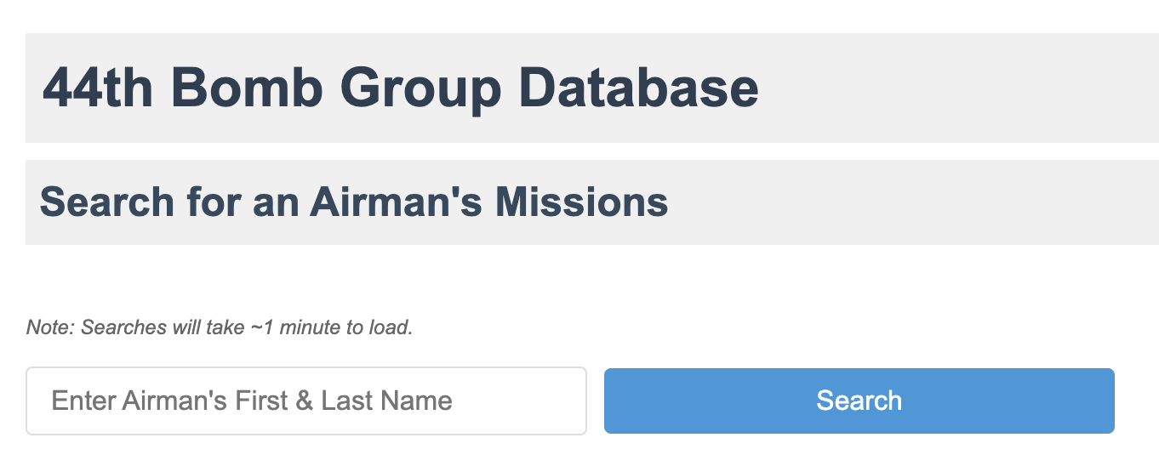The width and height of the screenshot is (1159, 466).
Task: Click the placeholder text "Enter Airman's First & Last Name"
Action: (252, 401)
